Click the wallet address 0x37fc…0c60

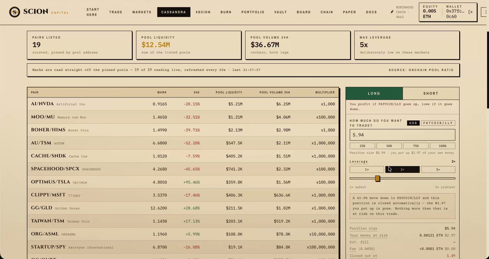point(454,14)
